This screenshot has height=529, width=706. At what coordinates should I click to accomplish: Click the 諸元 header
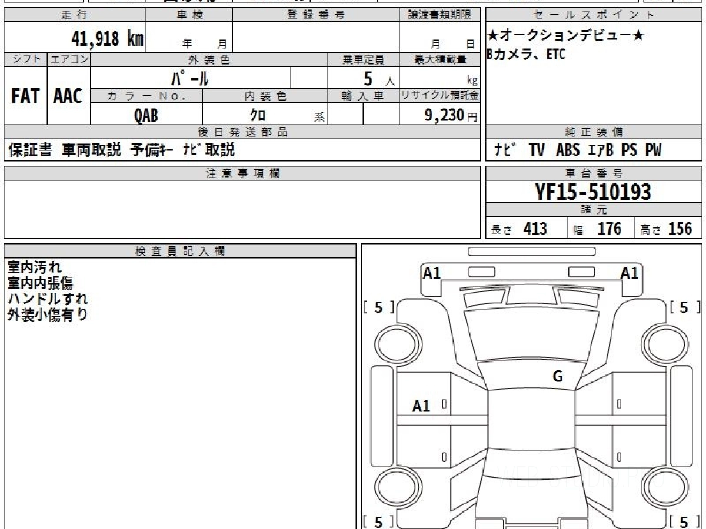pyautogui.click(x=594, y=210)
